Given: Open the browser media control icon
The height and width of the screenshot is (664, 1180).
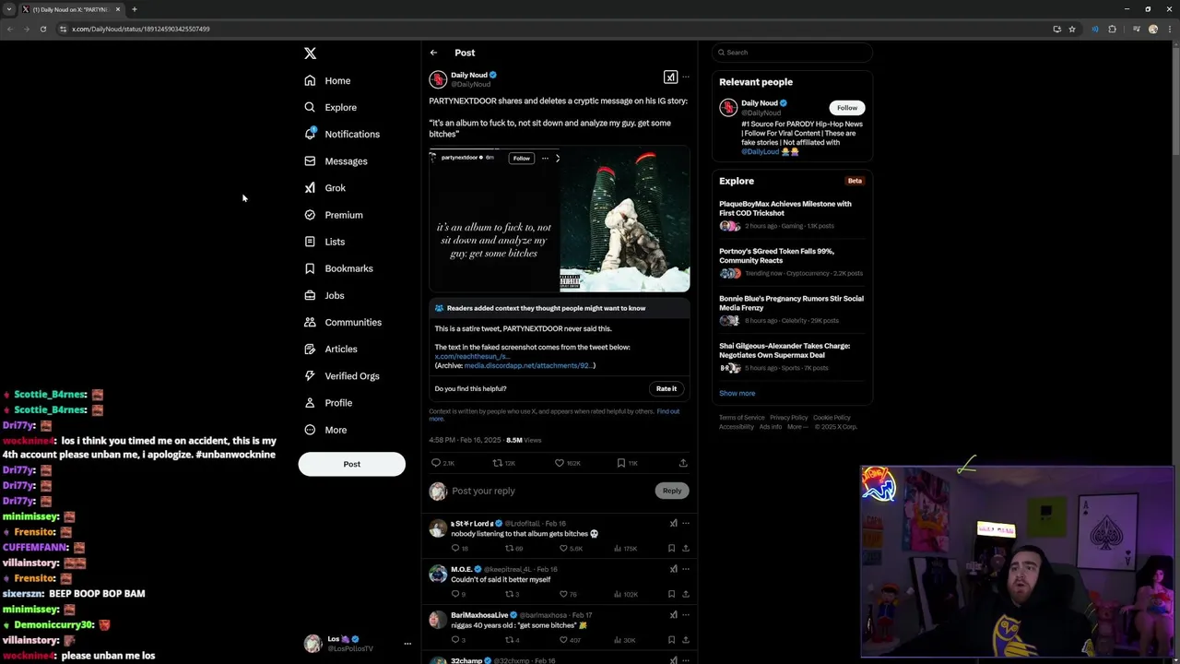Looking at the screenshot, I should tap(1135, 29).
